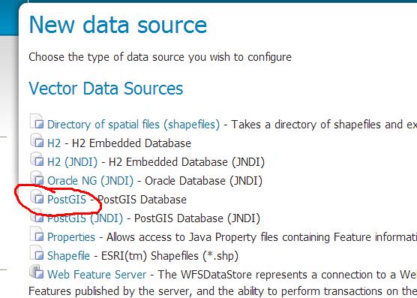This screenshot has width=417, height=298.
Task: Click the Web Feature Server icon
Action: click(37, 272)
